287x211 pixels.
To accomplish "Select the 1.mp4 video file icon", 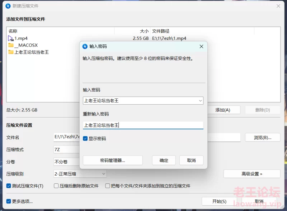I will (11, 38).
